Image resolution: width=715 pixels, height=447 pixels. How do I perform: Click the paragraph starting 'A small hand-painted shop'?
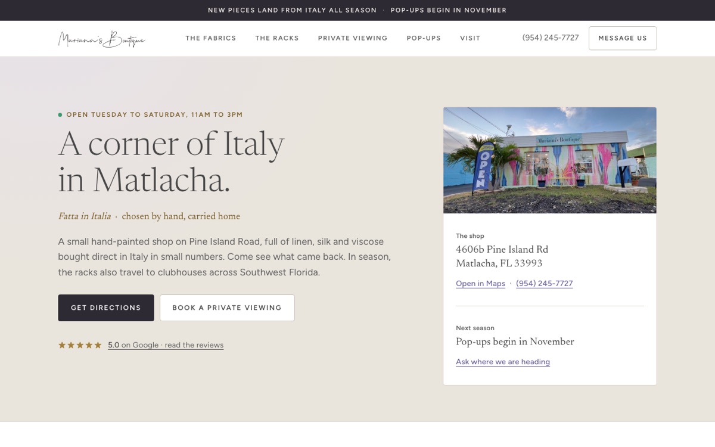point(225,257)
